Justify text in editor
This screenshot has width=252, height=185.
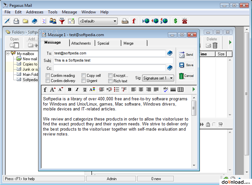[156, 90]
